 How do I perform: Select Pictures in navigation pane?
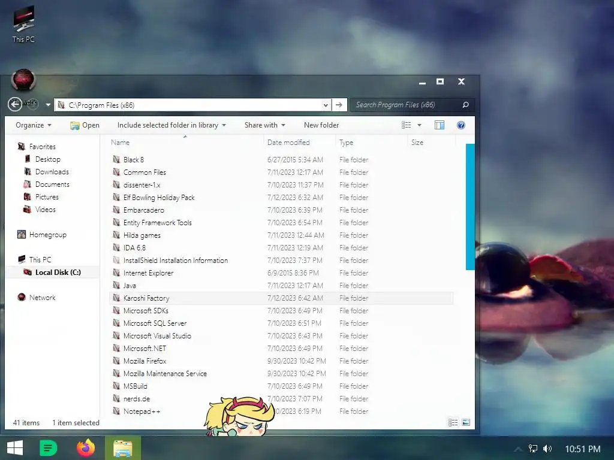tap(41, 196)
